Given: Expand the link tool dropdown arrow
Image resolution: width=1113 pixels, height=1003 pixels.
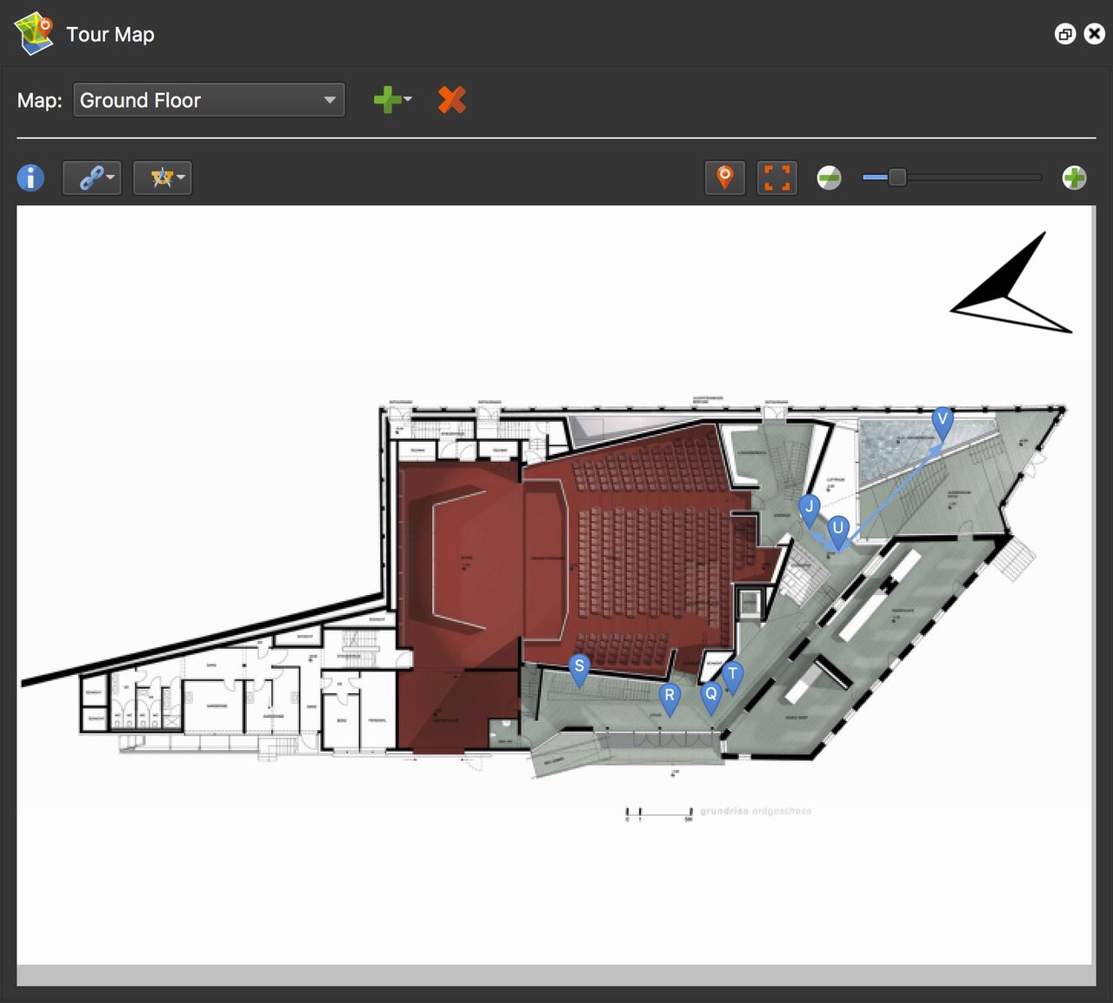Looking at the screenshot, I should (x=110, y=179).
